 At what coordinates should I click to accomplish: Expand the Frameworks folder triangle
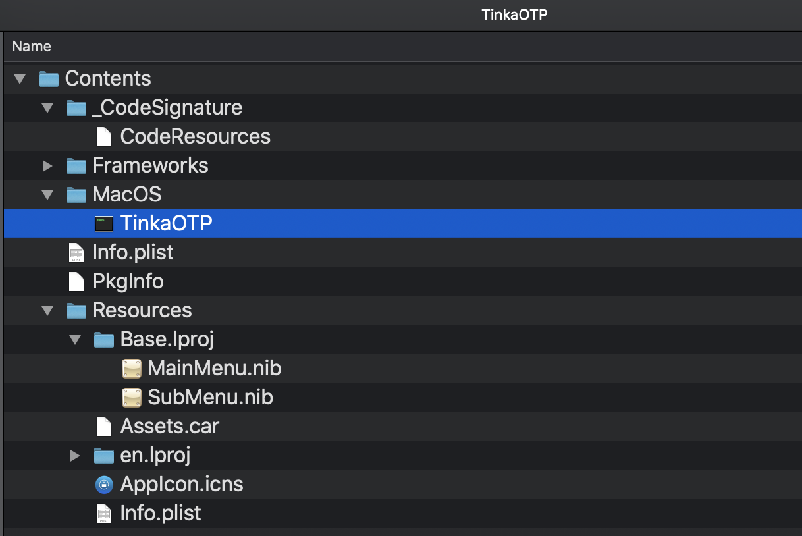coord(47,165)
